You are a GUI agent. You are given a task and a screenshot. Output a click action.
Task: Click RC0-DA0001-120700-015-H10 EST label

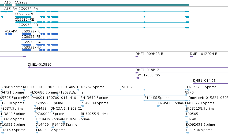50,98
